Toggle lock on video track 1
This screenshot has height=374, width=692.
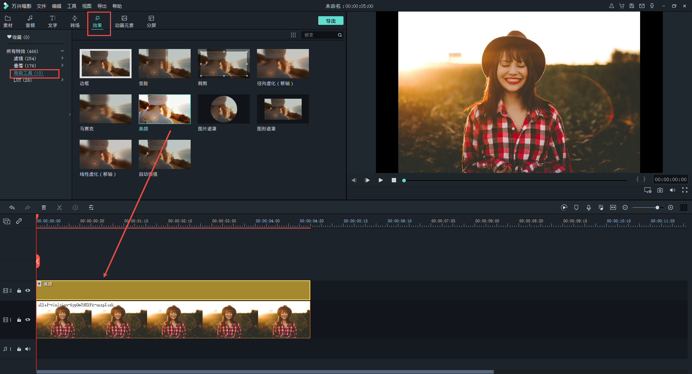(19, 320)
